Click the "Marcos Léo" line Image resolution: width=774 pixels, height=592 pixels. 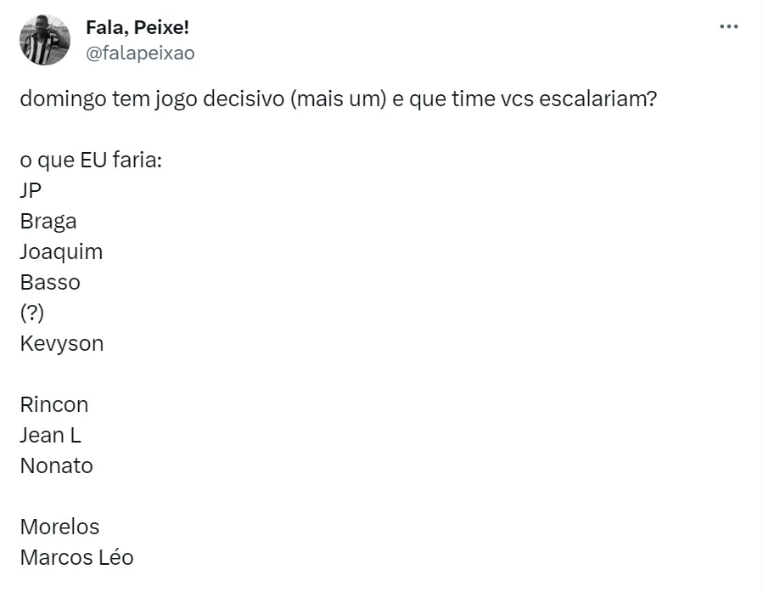pyautogui.click(x=76, y=557)
